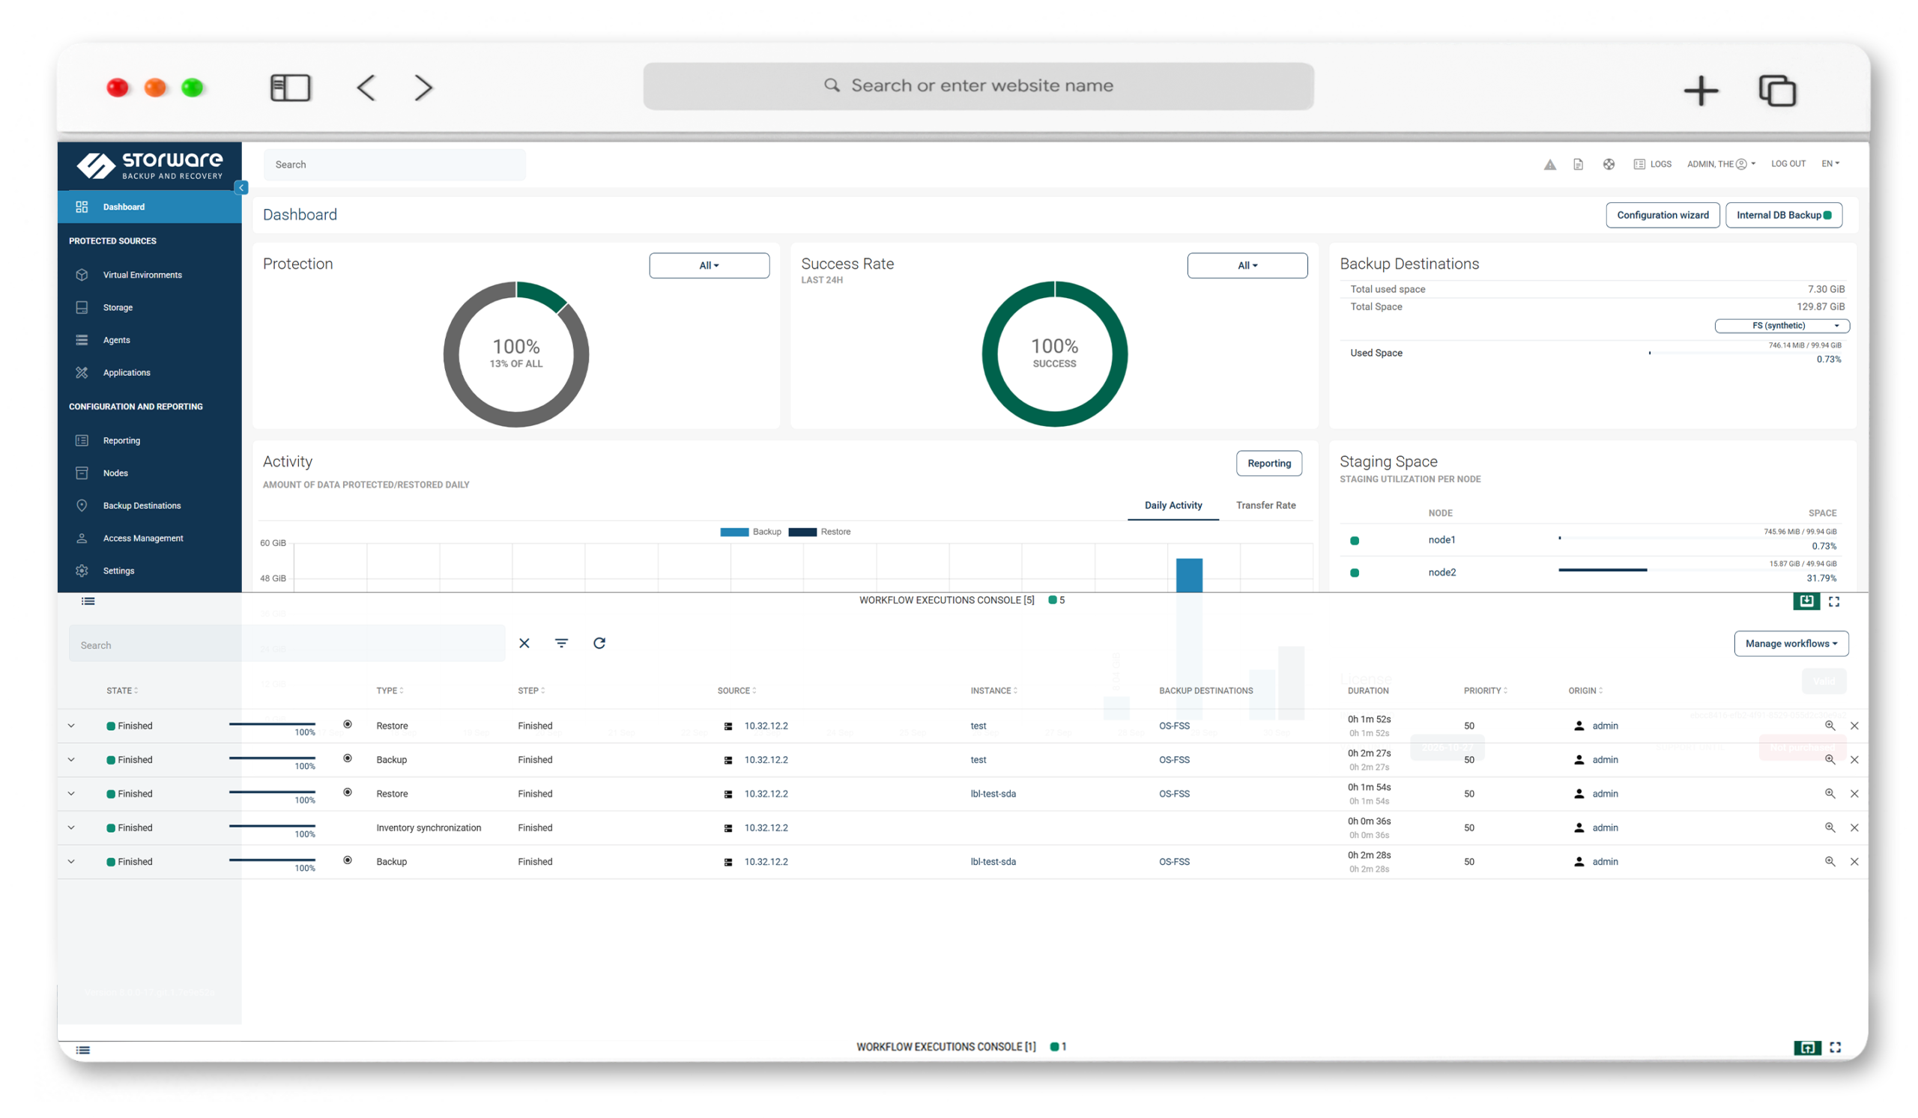This screenshot has width=1918, height=1118.
Task: Open LOGS from the top bar
Action: 1652,164
